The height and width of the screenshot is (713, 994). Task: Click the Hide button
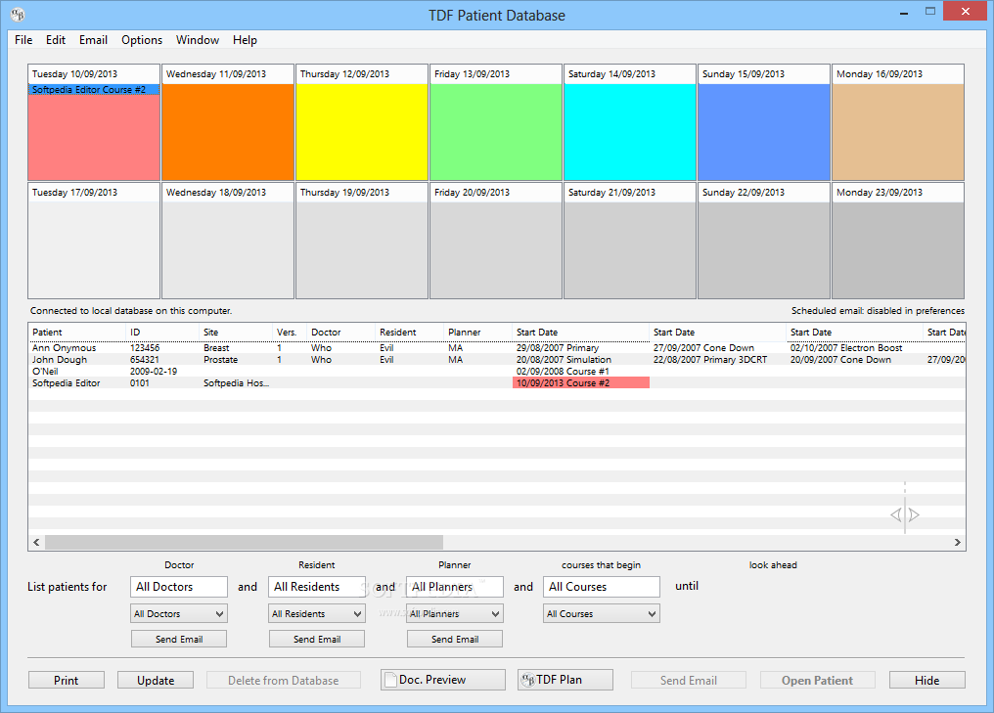926,680
